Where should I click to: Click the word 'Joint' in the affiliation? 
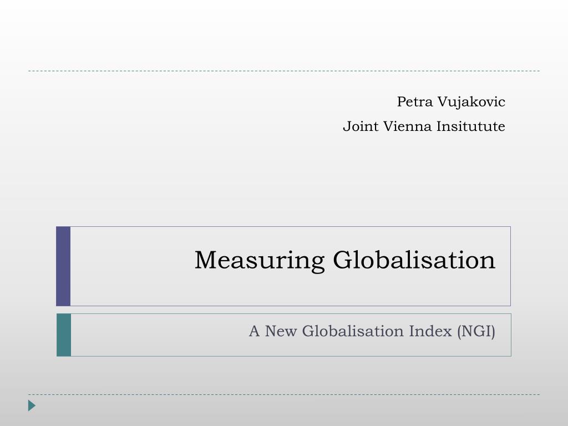point(361,126)
